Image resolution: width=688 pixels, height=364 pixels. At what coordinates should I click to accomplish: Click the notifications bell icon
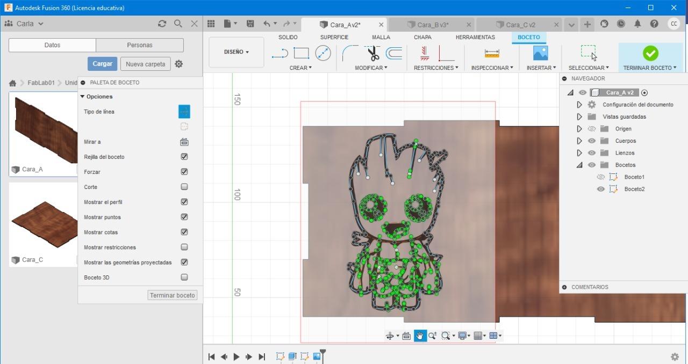(x=637, y=24)
